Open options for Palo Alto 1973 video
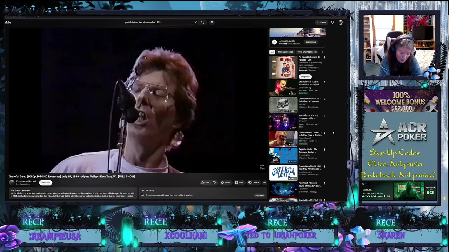Screen dimensions: 449x252 coord(324,99)
